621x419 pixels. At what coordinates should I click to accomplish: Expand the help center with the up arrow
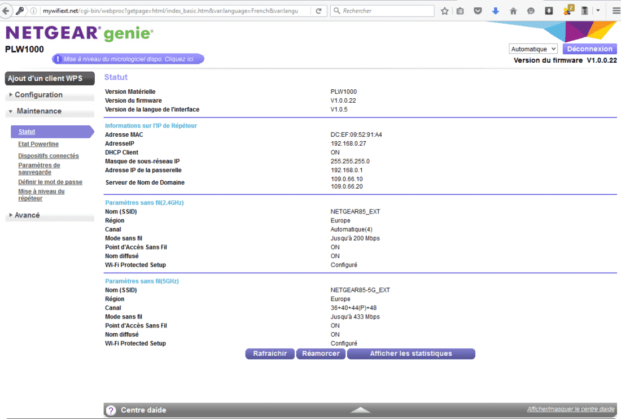click(360, 410)
